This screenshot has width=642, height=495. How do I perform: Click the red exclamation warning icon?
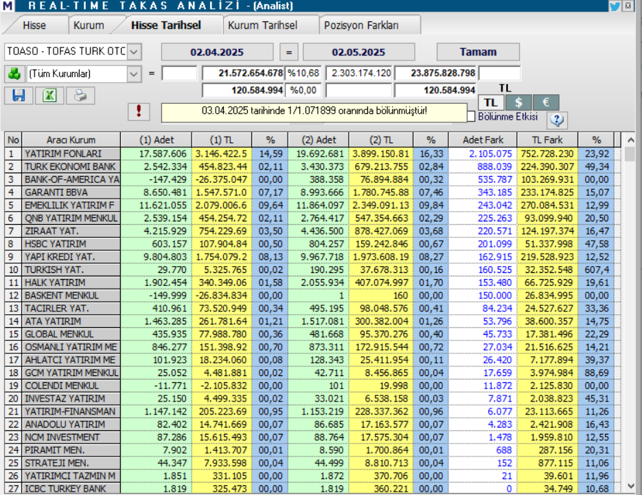(139, 111)
